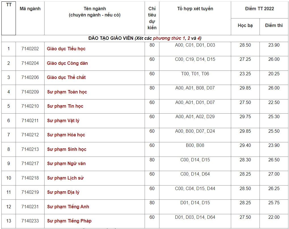Select the Sư phạm Tiếng Anh link
This screenshot has height=229, width=289.
click(68, 207)
